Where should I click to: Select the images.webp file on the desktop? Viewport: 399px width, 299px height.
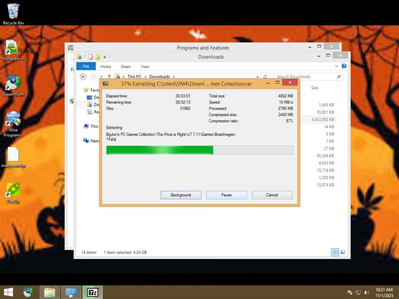point(13,157)
